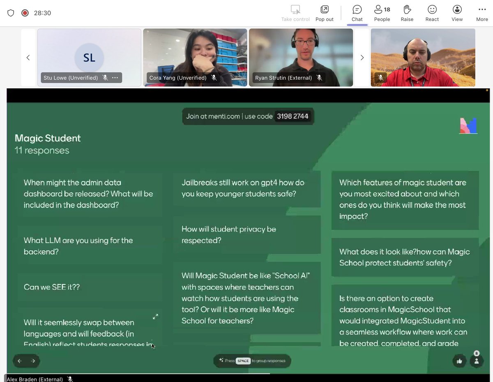Select Cora Yang's video tile
The image size is (493, 382).
[x=195, y=58]
